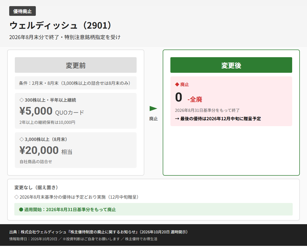The height and width of the screenshot is (252, 307).
Task: Click the 300株以上・半年以上継続 label
Action: click(50, 100)
